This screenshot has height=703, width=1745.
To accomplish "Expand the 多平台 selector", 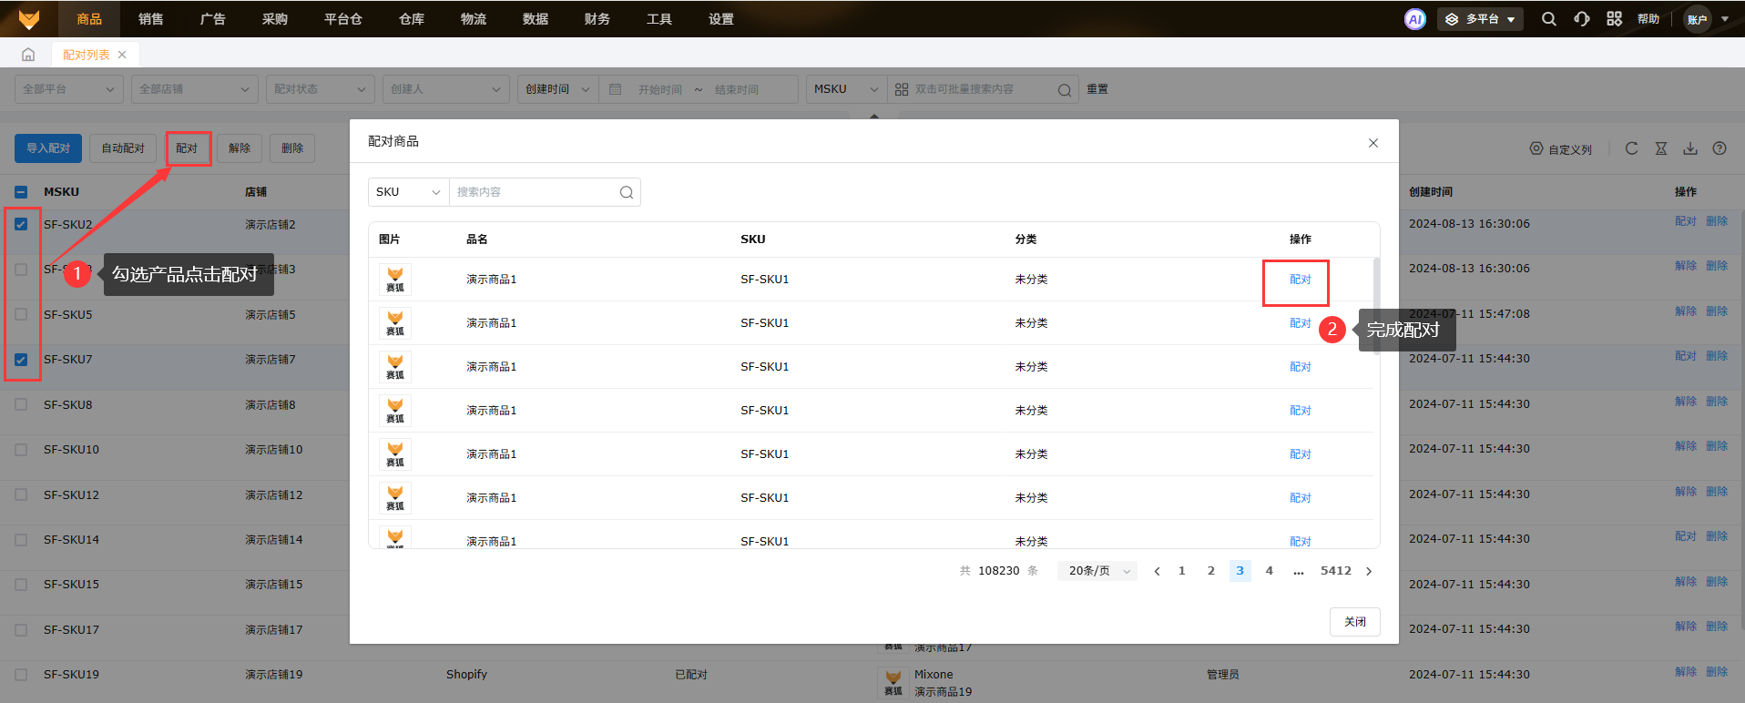I will (x=1480, y=19).
